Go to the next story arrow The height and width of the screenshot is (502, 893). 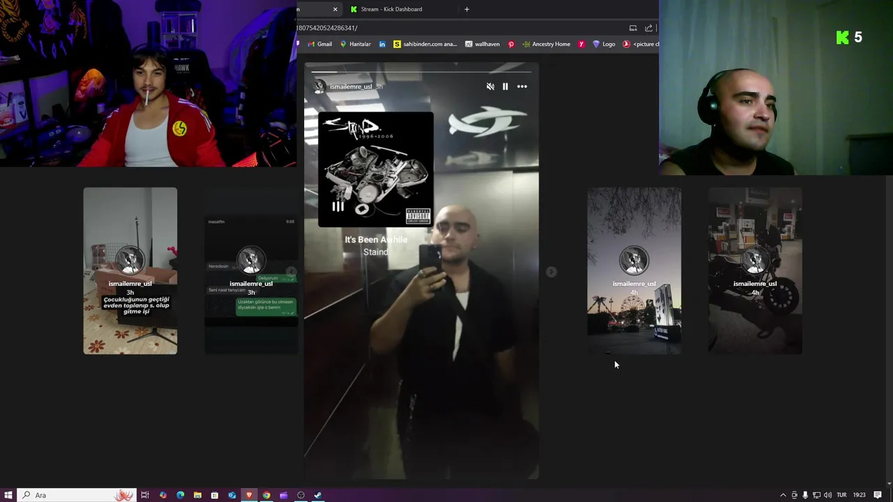click(x=551, y=272)
